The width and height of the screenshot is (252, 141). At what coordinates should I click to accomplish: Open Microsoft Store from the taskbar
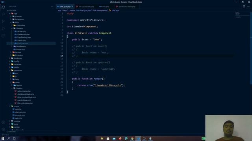[108, 138]
